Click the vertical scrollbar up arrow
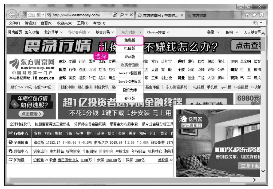The width and height of the screenshot is (273, 189). 263,33
